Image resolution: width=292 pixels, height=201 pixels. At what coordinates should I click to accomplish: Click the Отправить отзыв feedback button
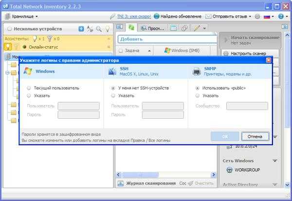(x=226, y=17)
